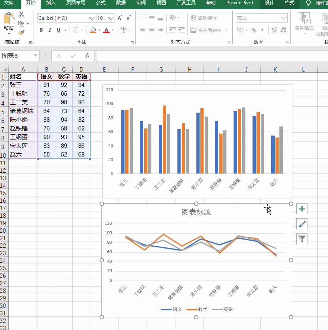The image size is (328, 330).
Task: Click the Copy icon
Action: [x=21, y=24]
